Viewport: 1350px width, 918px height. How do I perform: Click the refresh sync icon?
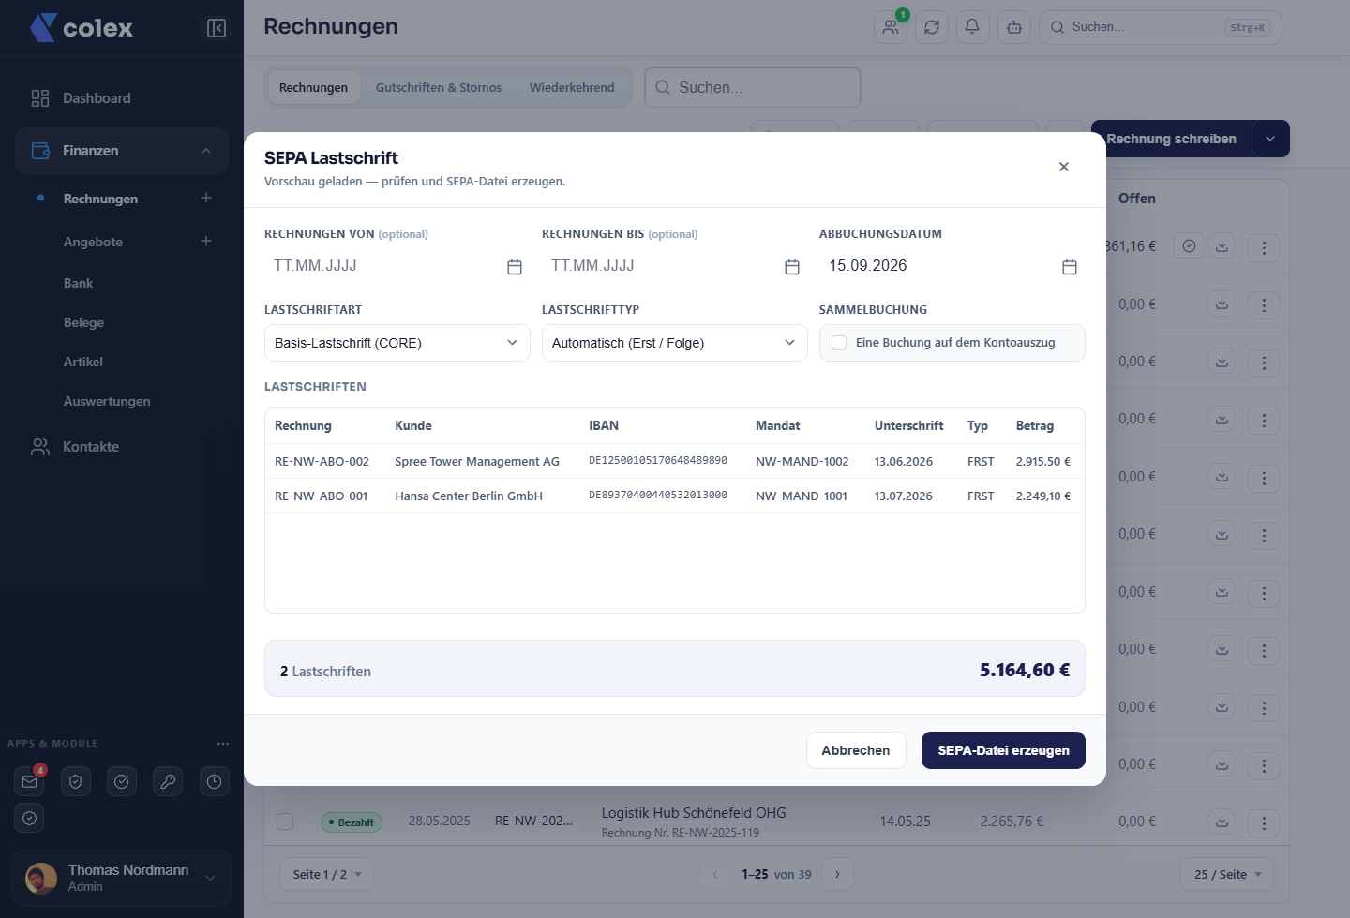tap(932, 27)
